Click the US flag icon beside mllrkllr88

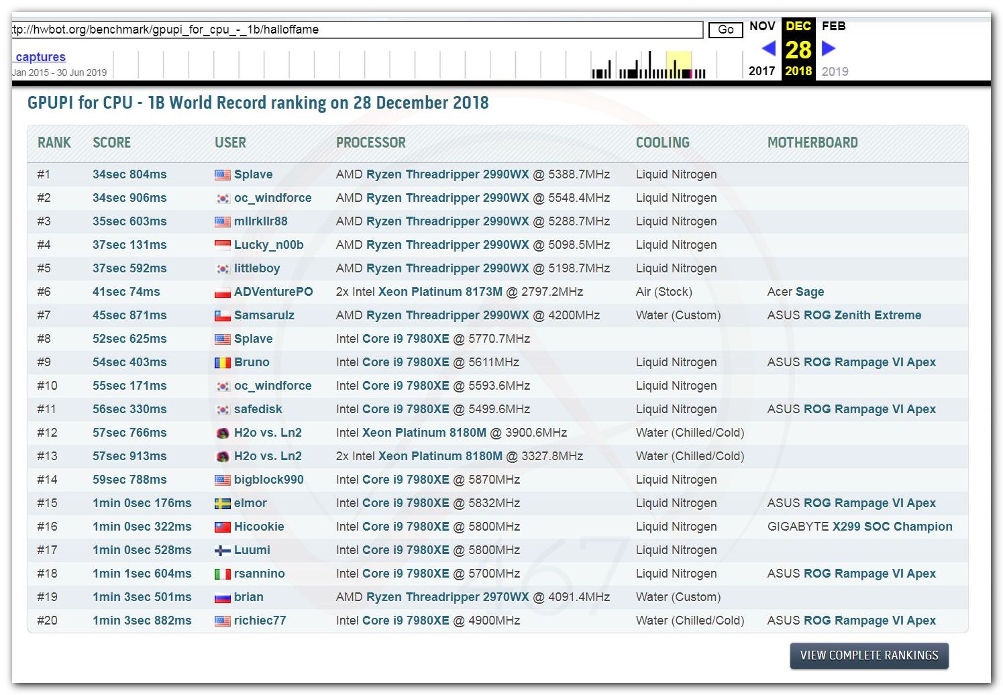click(222, 221)
